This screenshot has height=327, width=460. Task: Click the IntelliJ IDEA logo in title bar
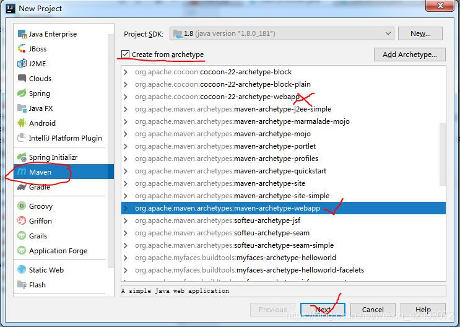click(x=11, y=8)
